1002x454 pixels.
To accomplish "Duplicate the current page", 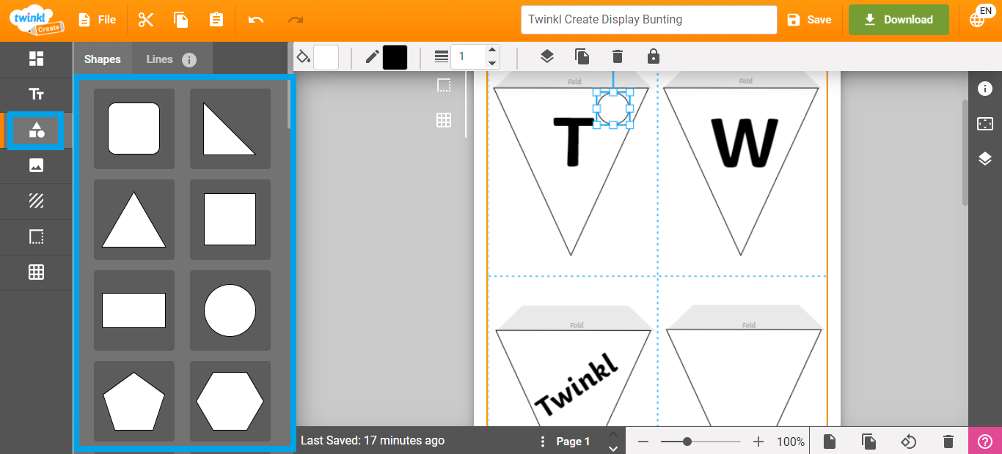I will 868,442.
